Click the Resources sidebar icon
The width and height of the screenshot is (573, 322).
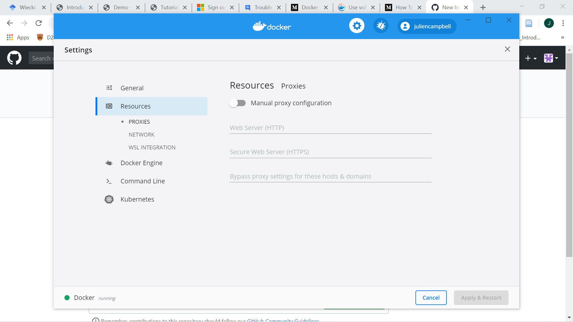tap(109, 106)
